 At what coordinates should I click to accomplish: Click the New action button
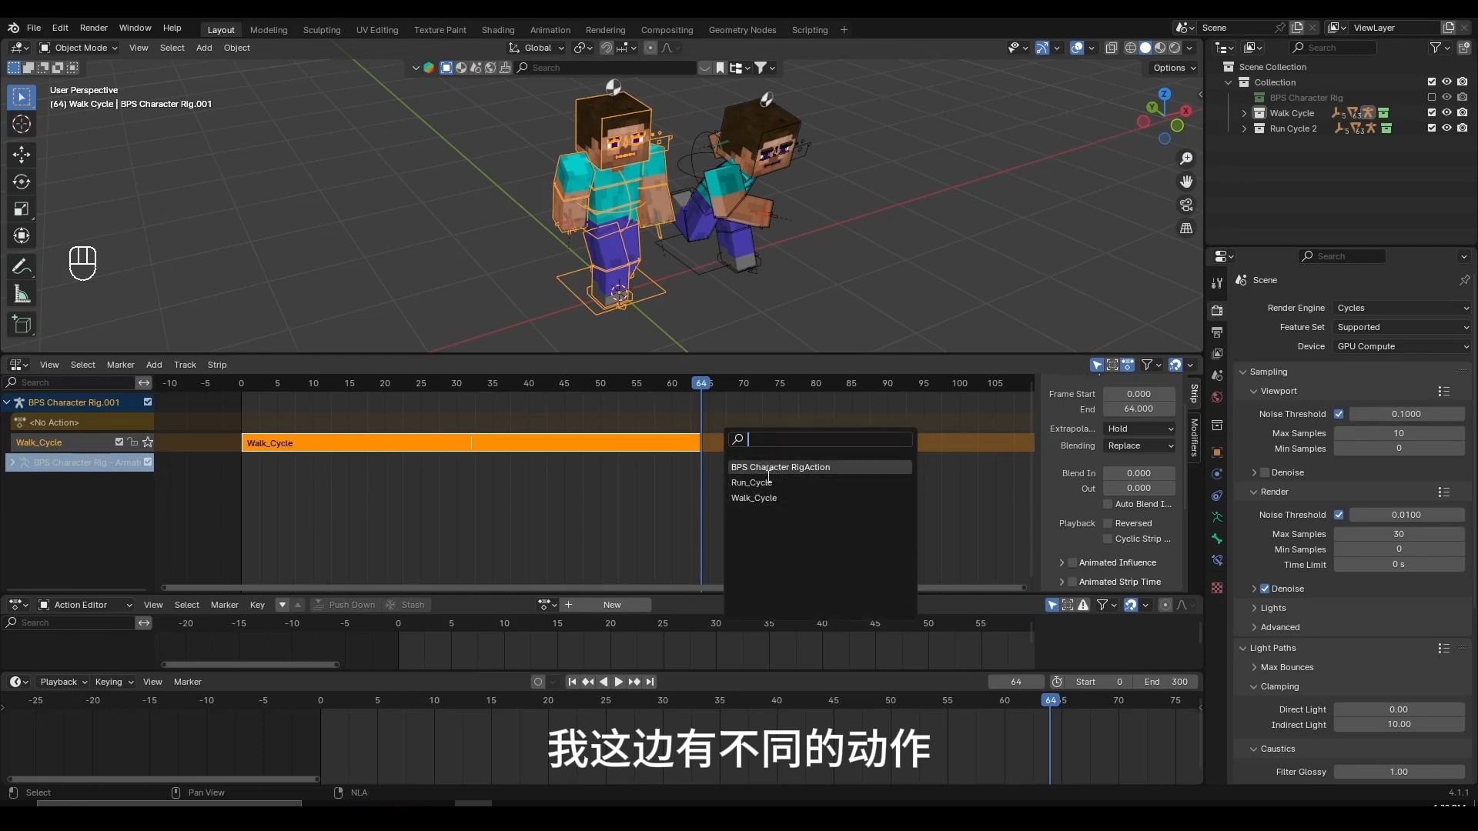(611, 605)
